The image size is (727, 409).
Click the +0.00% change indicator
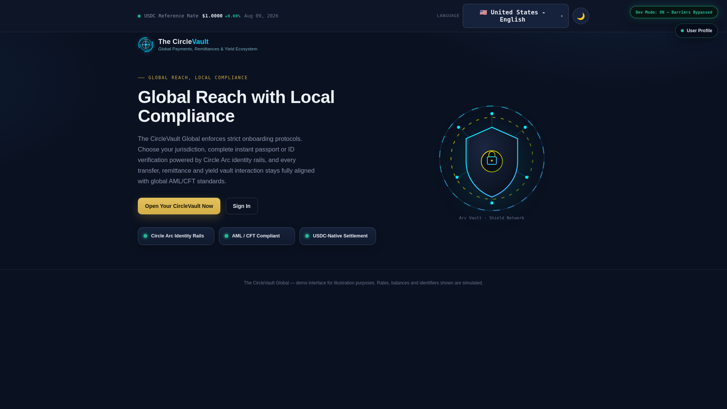click(232, 16)
